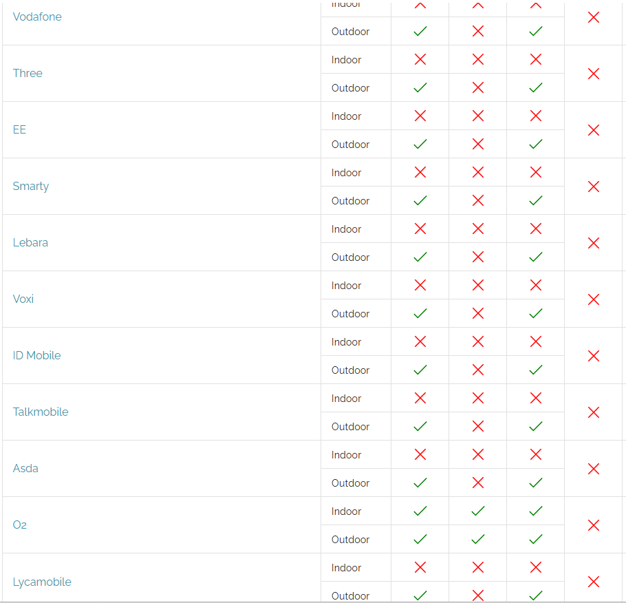Click the large red cross beside the EE rows
Image resolution: width=626 pixels, height=603 pixels.
(x=594, y=130)
